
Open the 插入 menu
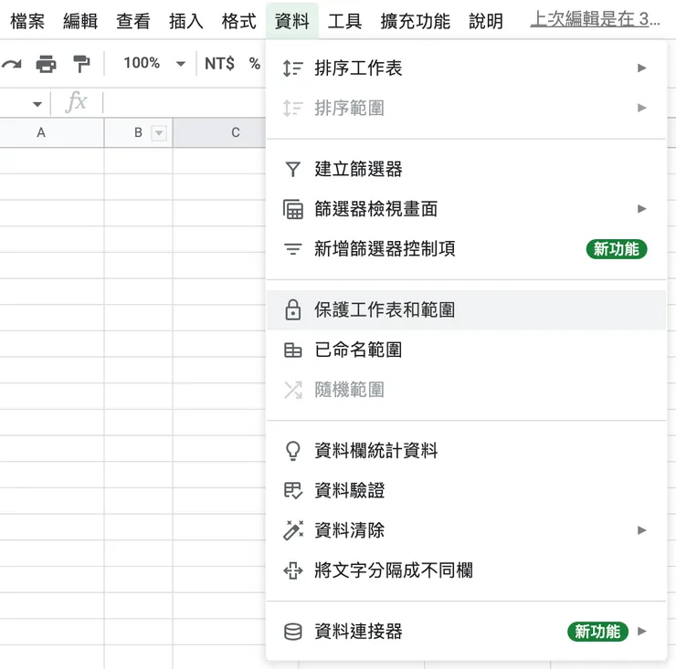click(x=186, y=21)
